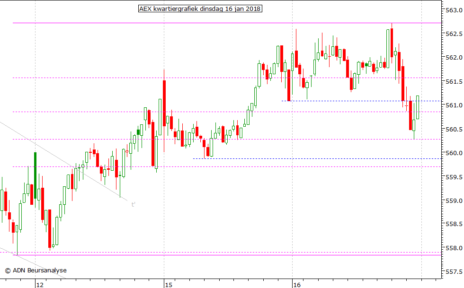This screenshot has width=464, height=288.
Task: Select the 561.0 price axis label
Action: pos(454,105)
